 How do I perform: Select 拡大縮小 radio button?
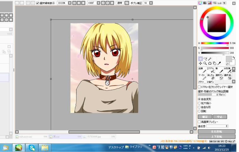(199, 103)
